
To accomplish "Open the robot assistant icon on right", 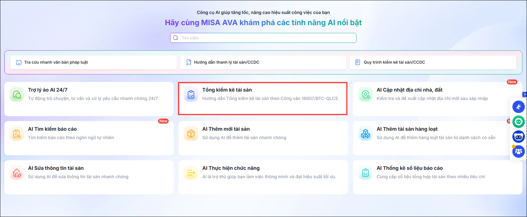I will pyautogui.click(x=518, y=137).
